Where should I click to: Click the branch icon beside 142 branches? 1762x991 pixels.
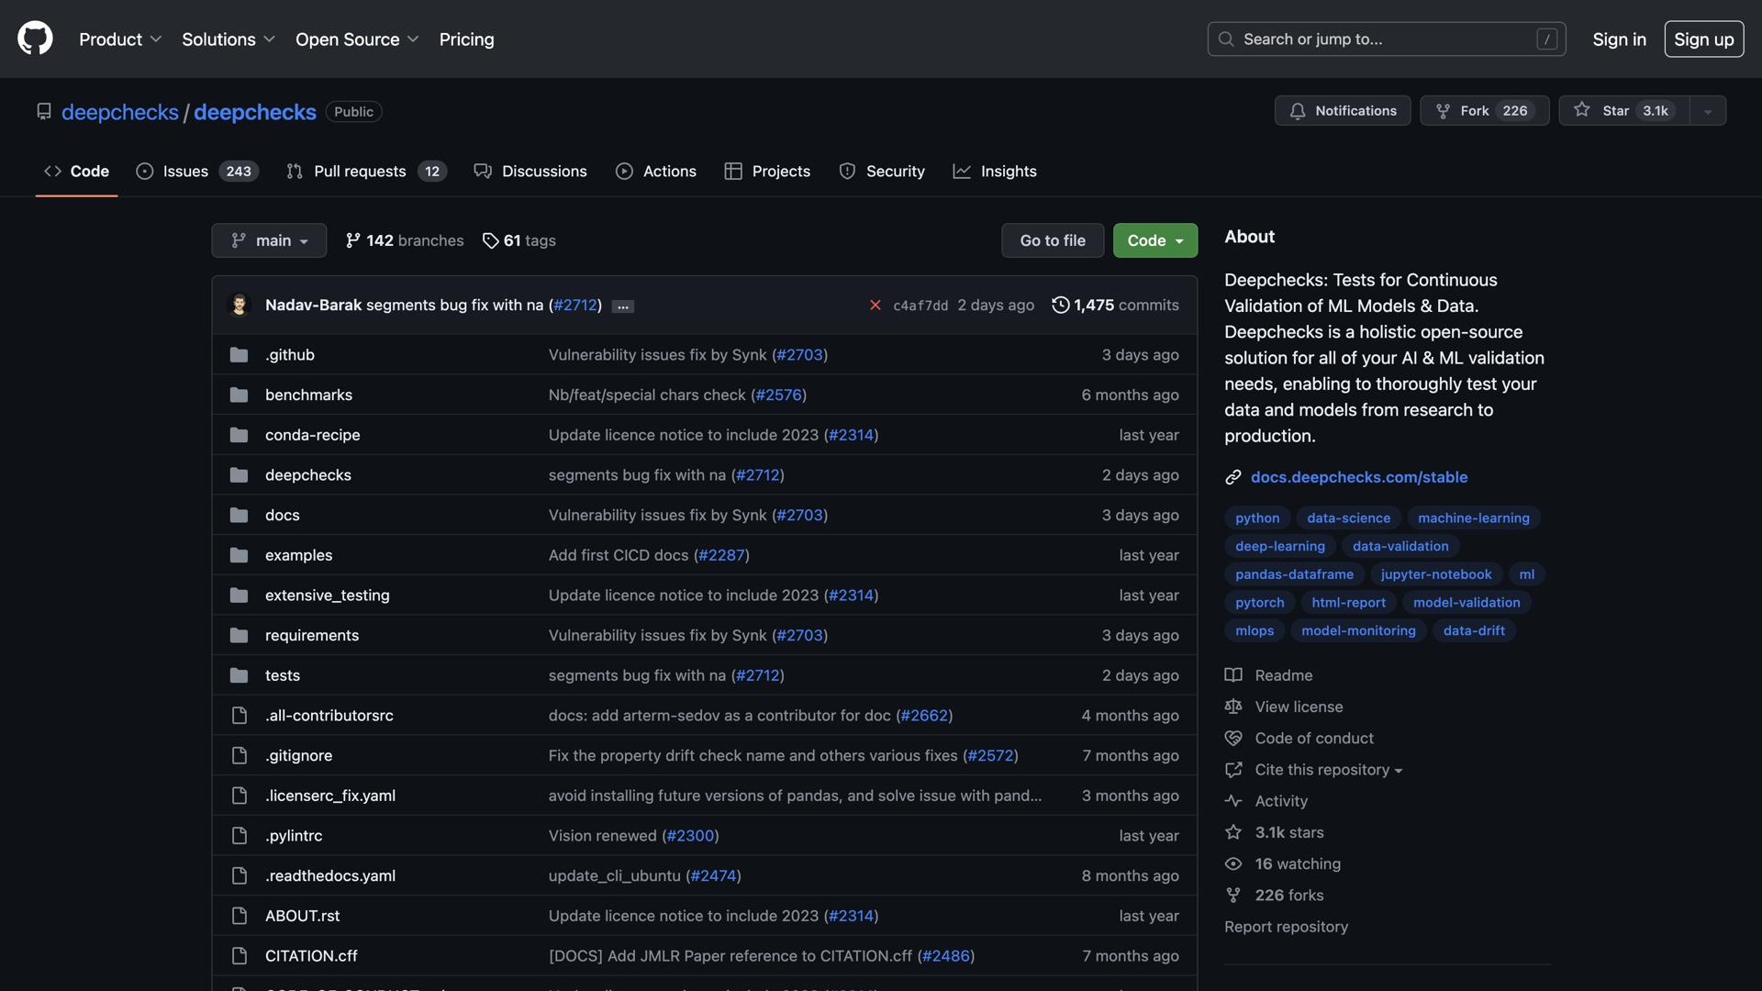click(x=352, y=240)
